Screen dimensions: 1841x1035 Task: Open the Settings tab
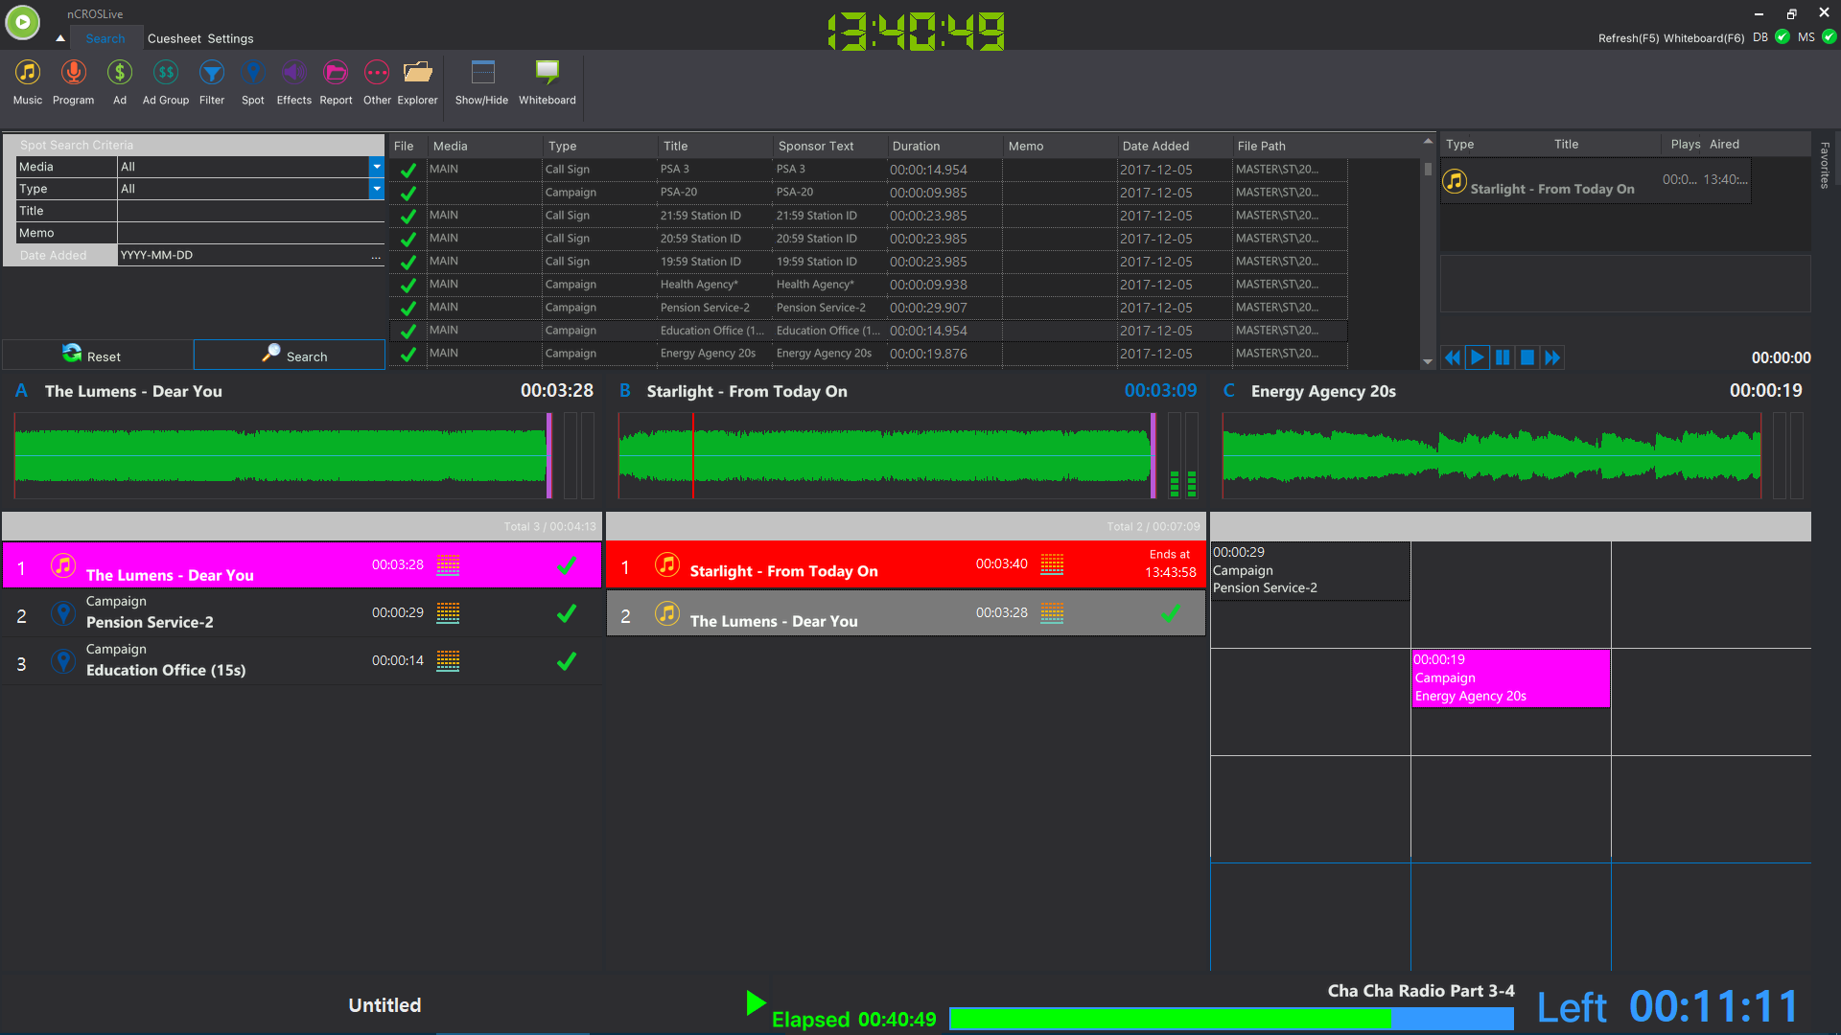[230, 38]
